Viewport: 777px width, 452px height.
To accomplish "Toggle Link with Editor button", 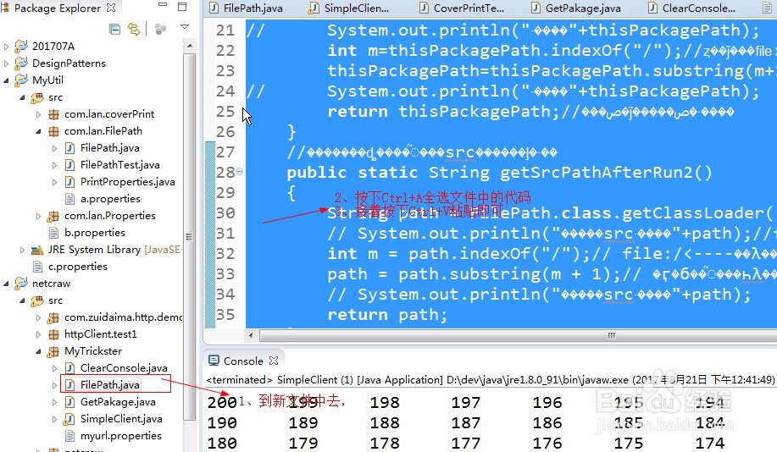I will coord(134,30).
